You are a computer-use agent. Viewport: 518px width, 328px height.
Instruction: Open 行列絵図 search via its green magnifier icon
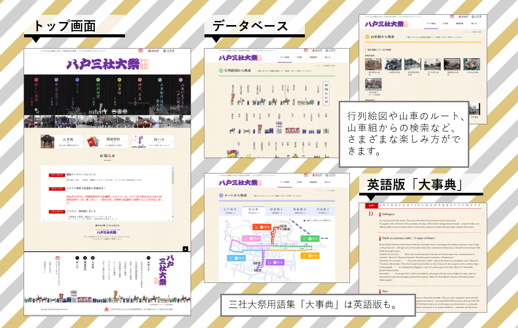tap(98, 80)
